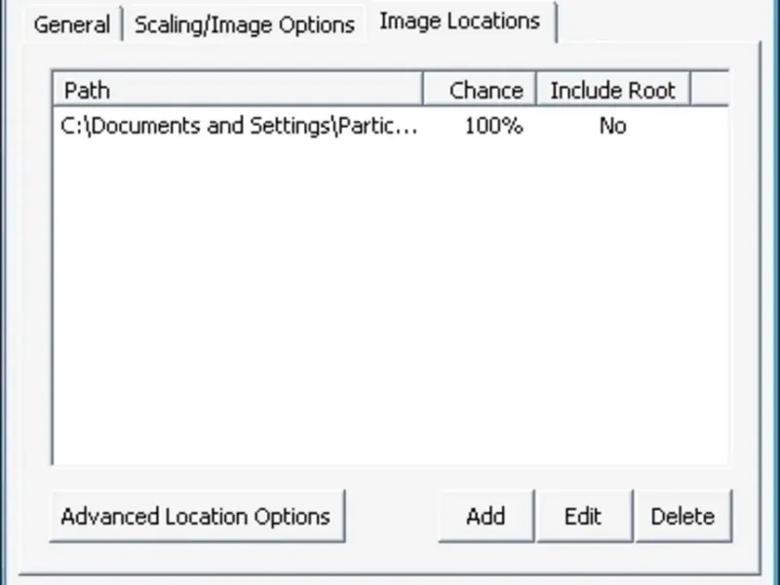Click the right edge of Include Root header
The image size is (780, 585).
click(x=689, y=91)
